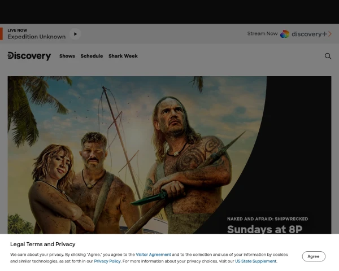Open the Schedule page
Image resolution: width=339 pixels, height=271 pixels.
92,56
